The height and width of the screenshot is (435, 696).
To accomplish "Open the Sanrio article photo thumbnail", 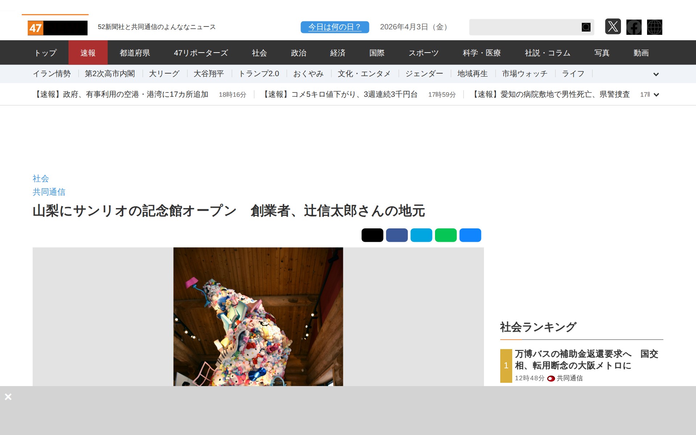I will click(258, 316).
